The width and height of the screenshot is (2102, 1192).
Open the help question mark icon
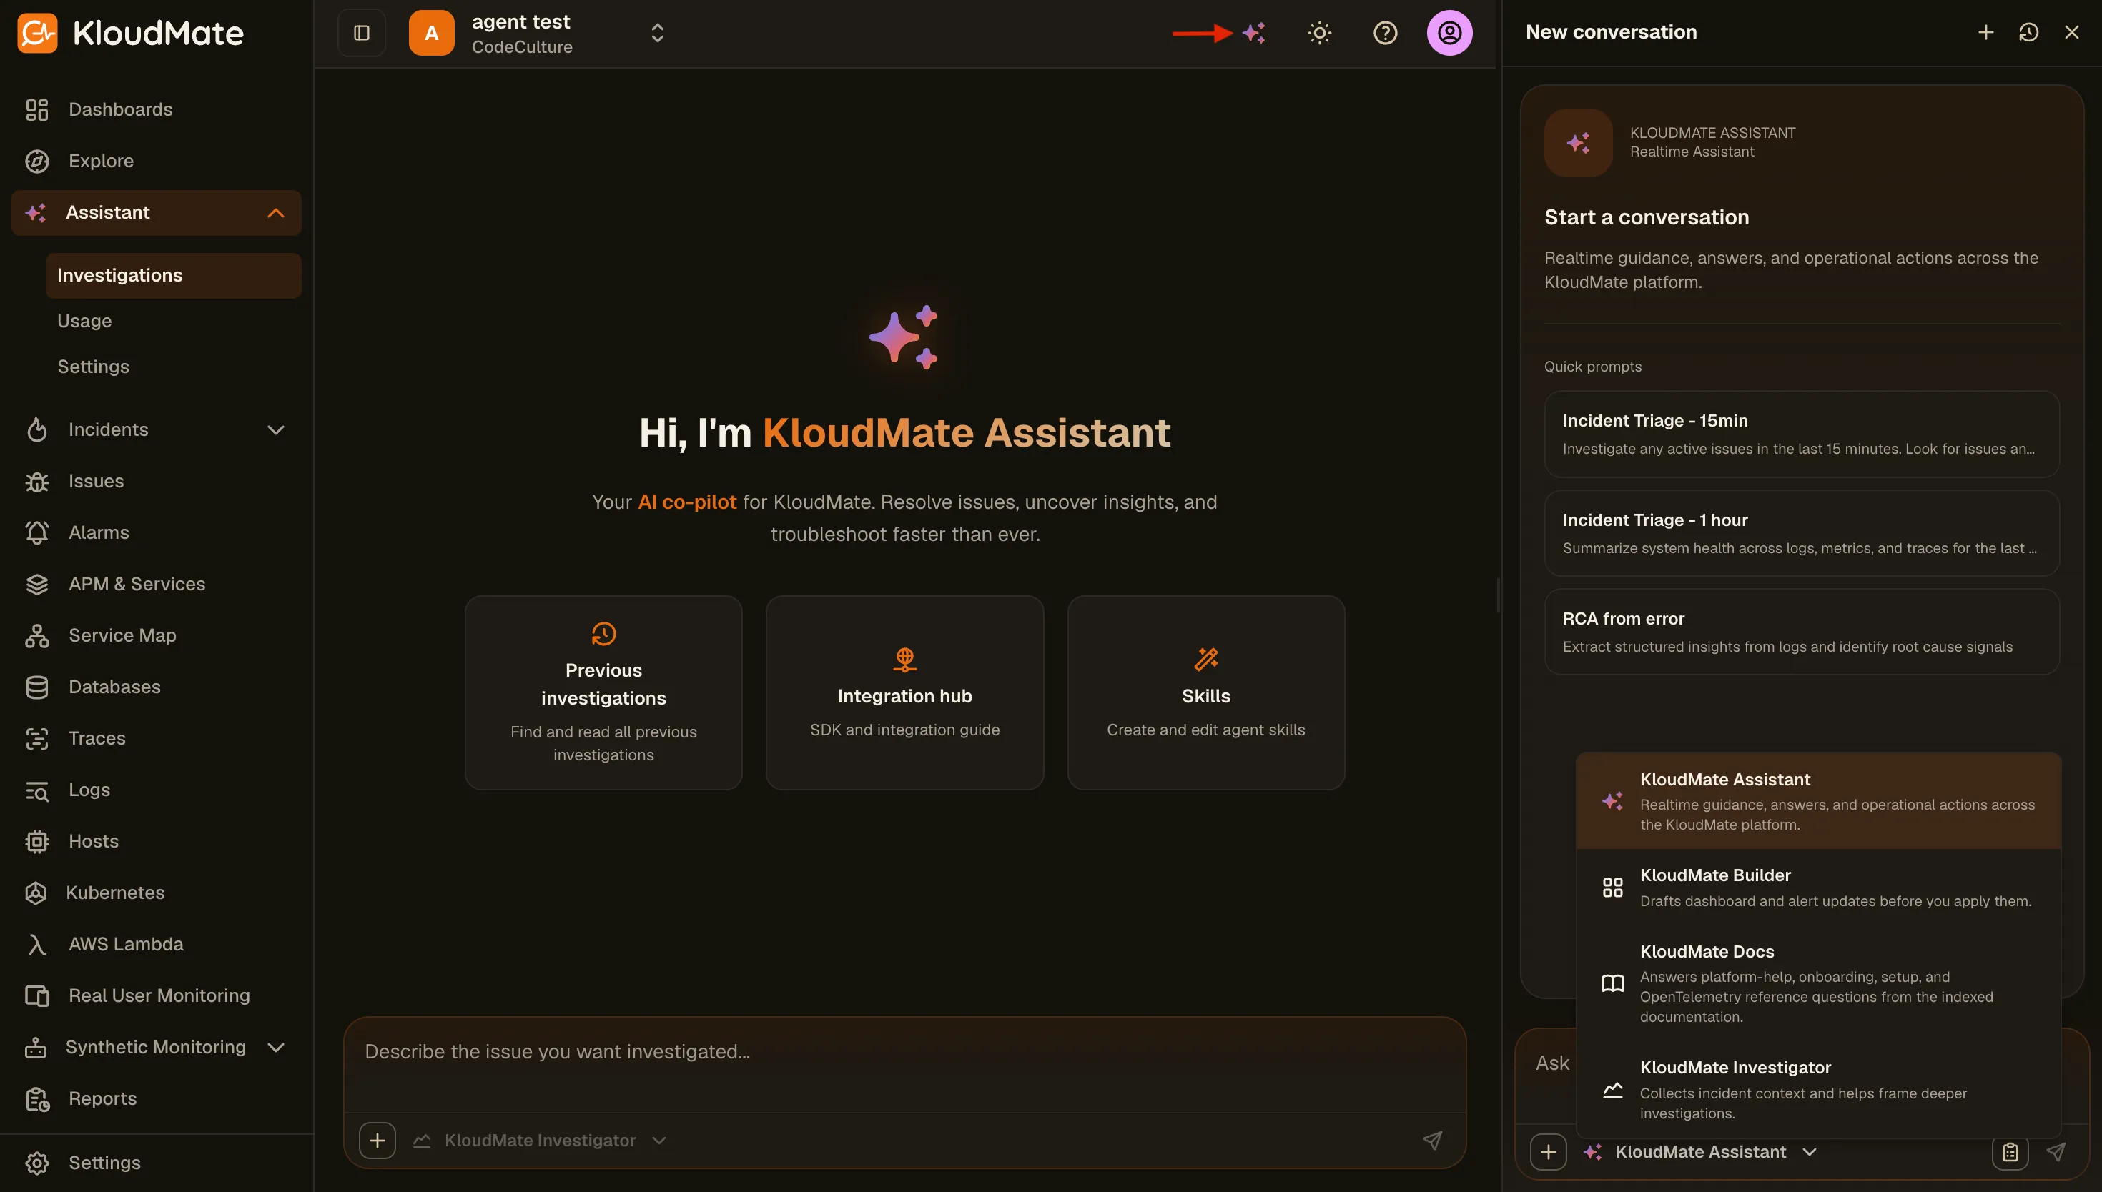pyautogui.click(x=1385, y=33)
